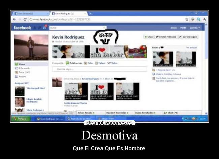Go to Perfil in the Facebook top bar
Screen dimensions: 219x159
(x=183, y=28)
